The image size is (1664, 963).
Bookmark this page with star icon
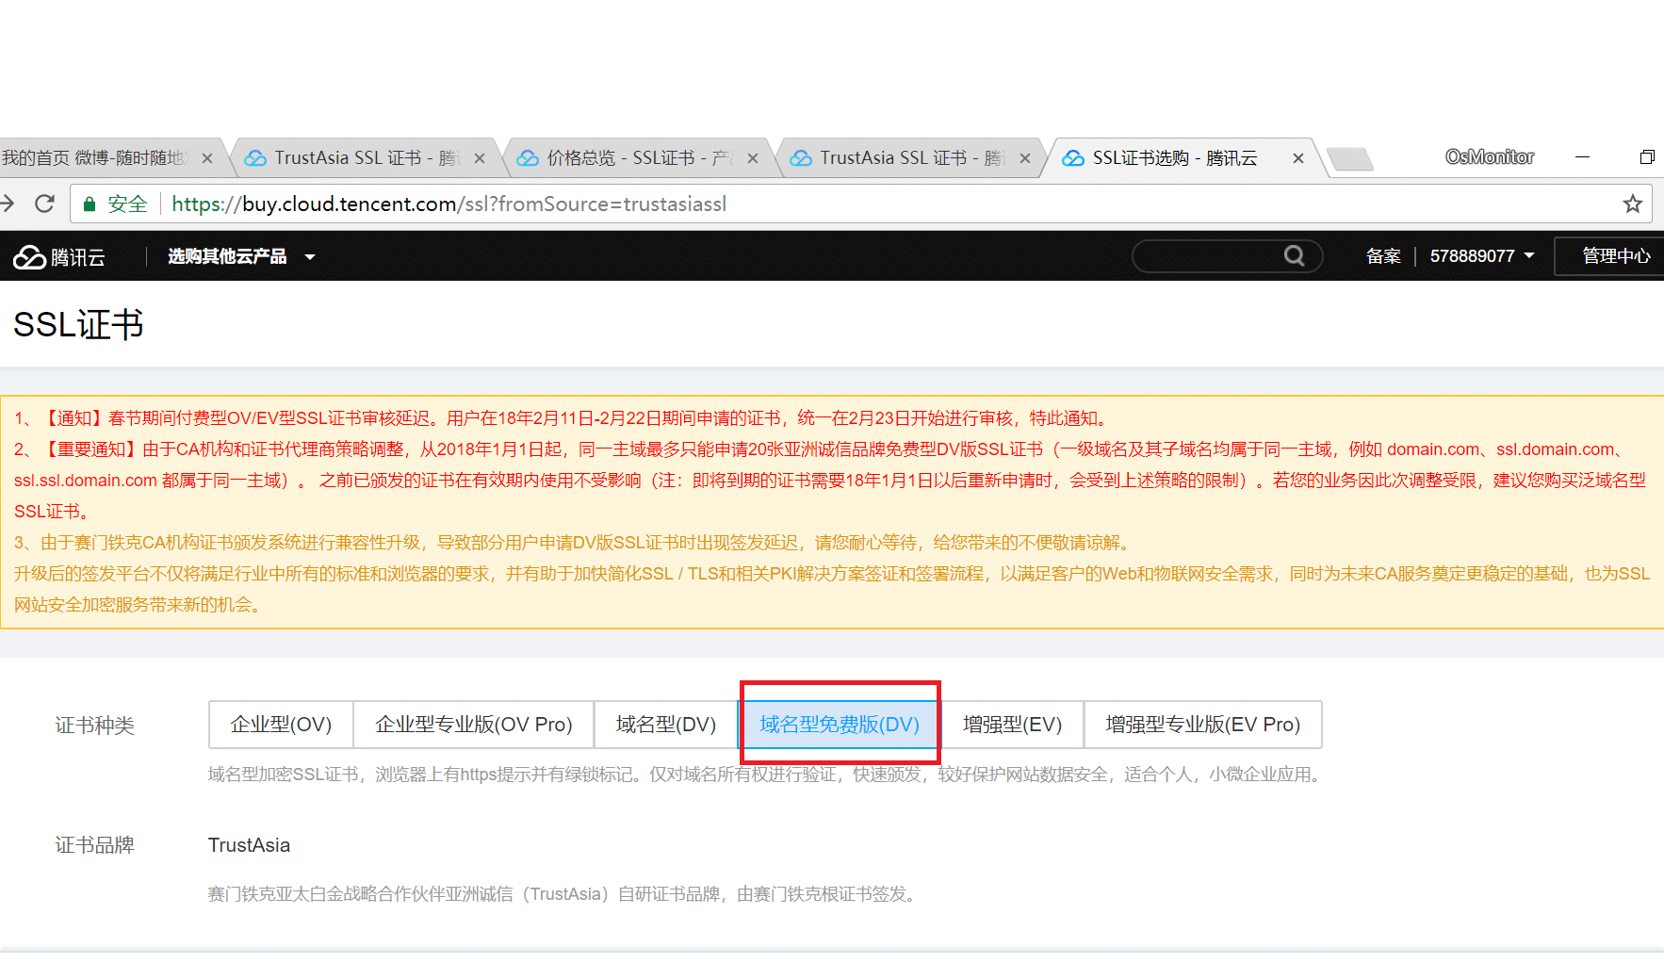[x=1633, y=204]
